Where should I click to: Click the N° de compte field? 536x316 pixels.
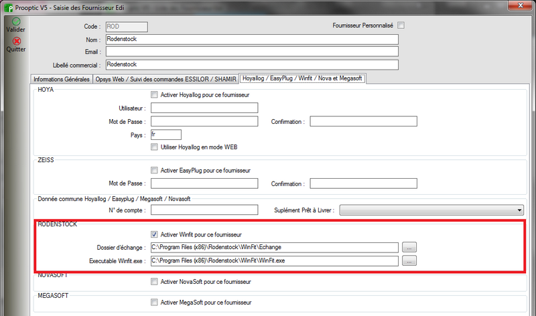(204, 210)
